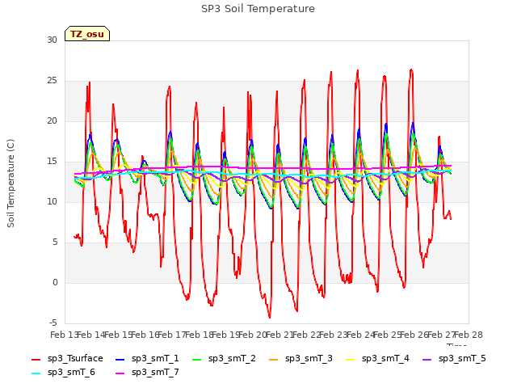Screen dimensions: 517x388
Task: Click the -5 y-axis tick label
Action: pos(53,323)
